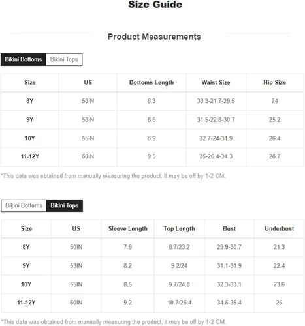Screen dimensions: 305x326
Task: Select the upper Bikini Bottoms tab
Action: pos(24,59)
